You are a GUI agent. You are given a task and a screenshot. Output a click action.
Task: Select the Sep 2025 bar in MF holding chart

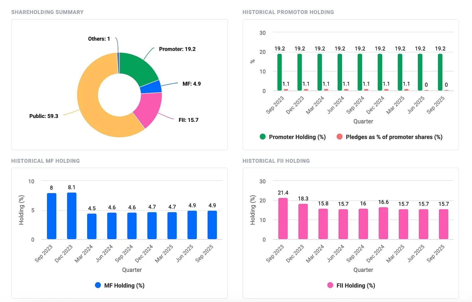[212, 225]
